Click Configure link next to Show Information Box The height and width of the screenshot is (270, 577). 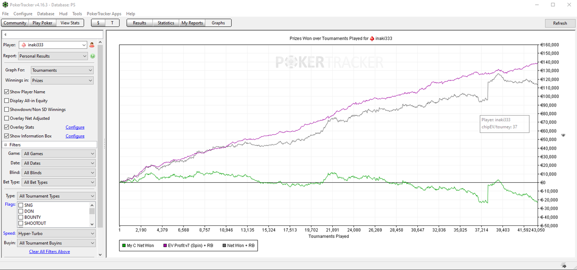75,136
